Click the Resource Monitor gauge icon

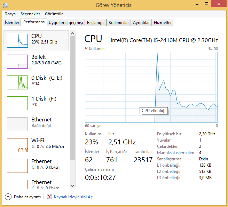pyautogui.click(x=49, y=197)
